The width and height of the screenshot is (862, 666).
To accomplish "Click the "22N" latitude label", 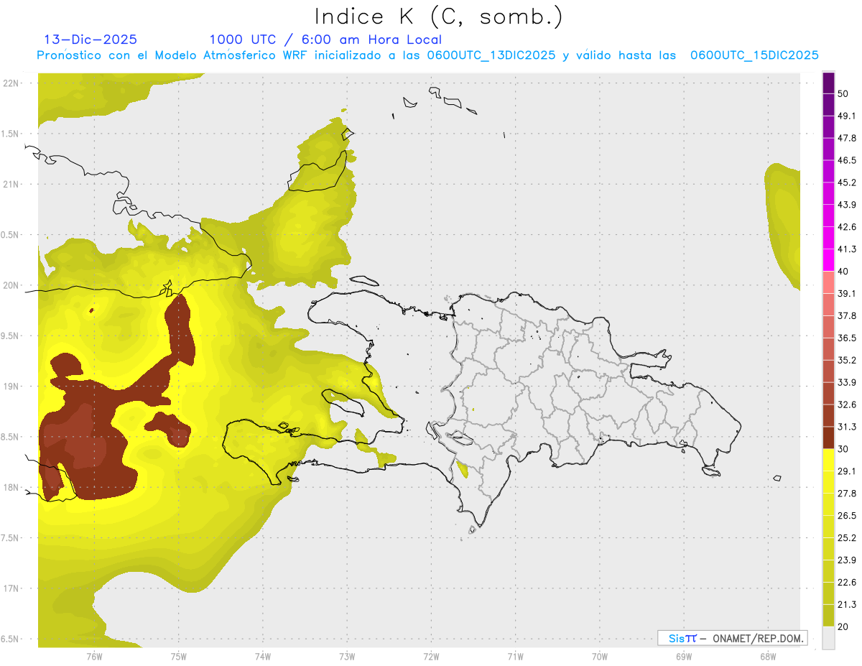I will [x=10, y=83].
